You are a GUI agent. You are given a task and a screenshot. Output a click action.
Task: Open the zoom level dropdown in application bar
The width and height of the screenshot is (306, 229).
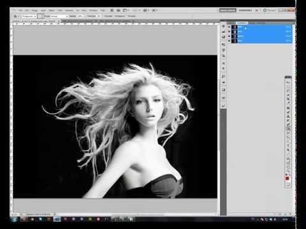tap(136, 10)
